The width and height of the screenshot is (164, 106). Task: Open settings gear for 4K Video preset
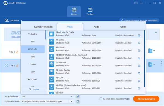[139, 43]
